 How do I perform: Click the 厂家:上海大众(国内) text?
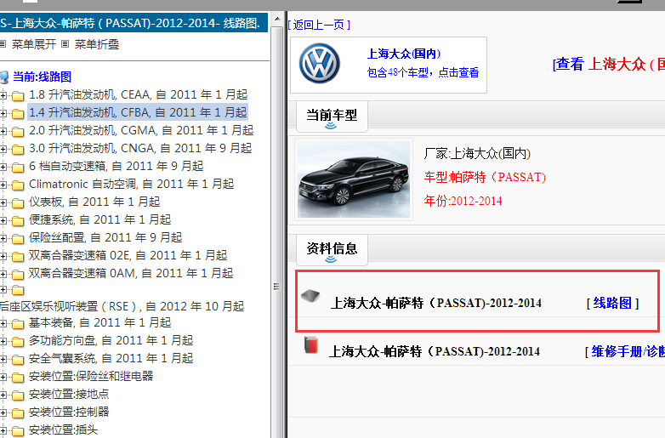(x=477, y=153)
